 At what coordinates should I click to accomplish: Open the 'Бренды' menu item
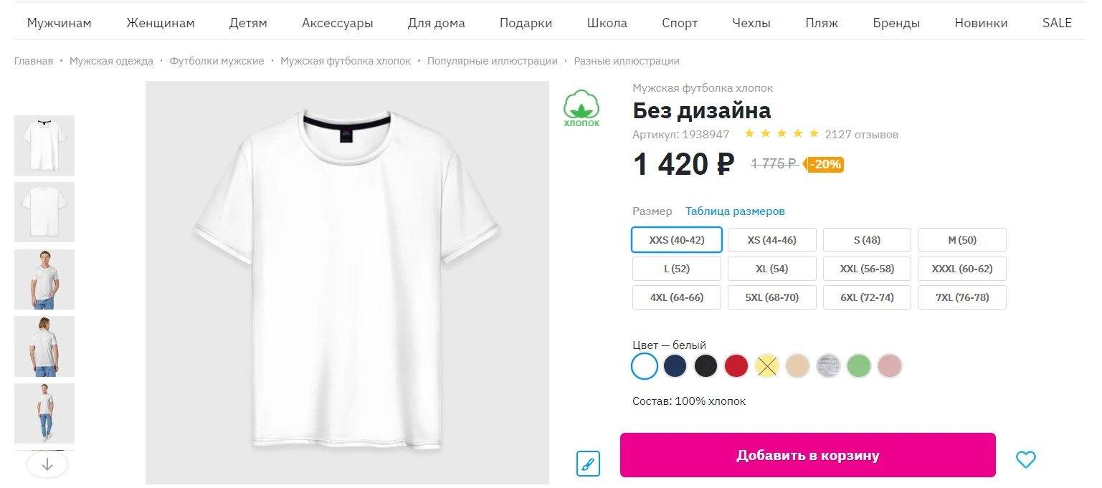click(x=896, y=23)
